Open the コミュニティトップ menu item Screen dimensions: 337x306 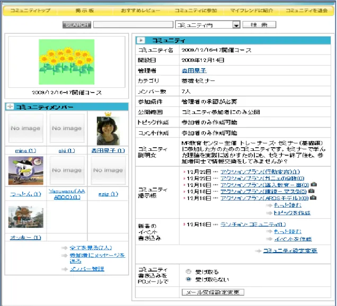pyautogui.click(x=31, y=10)
